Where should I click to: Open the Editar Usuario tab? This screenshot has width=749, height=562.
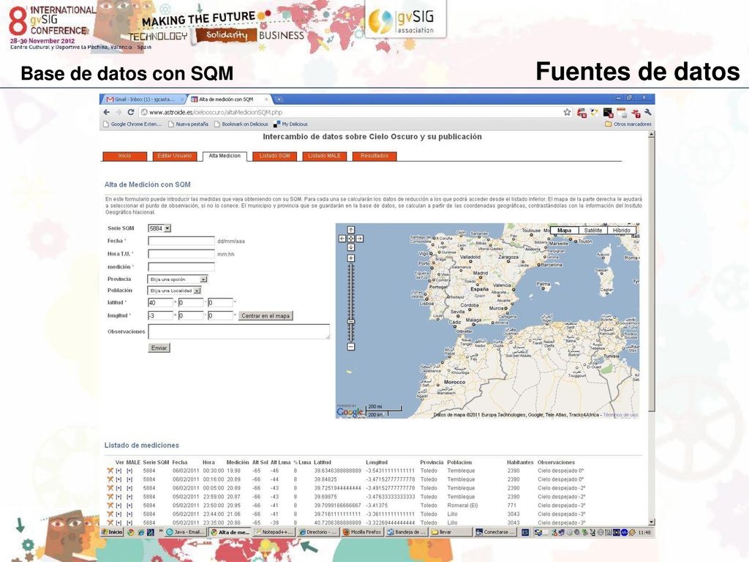174,157
